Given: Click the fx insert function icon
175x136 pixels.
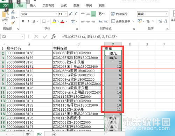Looking at the screenshot, I should click(x=54, y=36).
